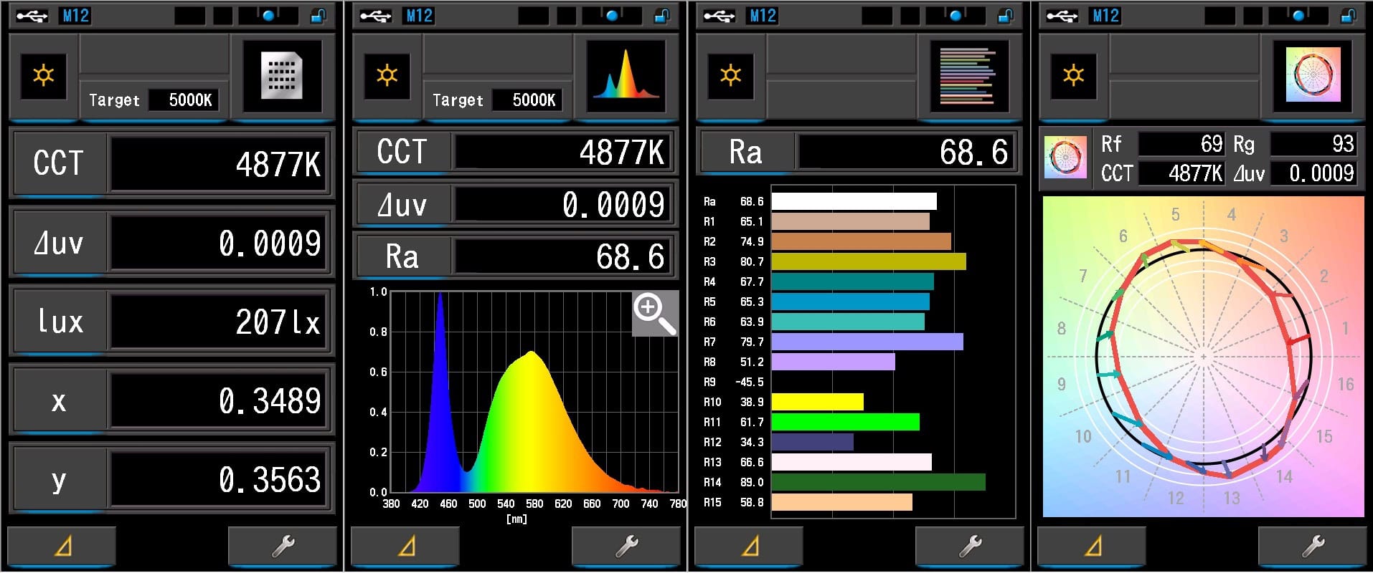
Task: Tap the CCT item label in text screen
Action: 59,163
